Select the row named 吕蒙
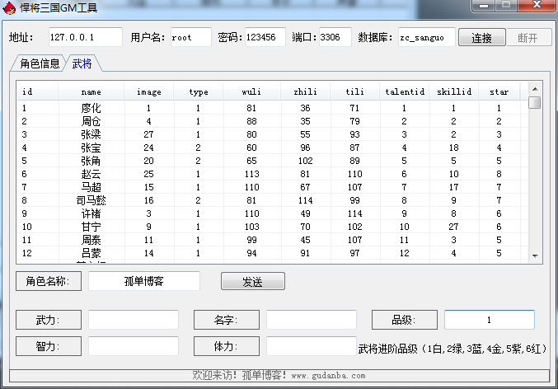 point(272,253)
